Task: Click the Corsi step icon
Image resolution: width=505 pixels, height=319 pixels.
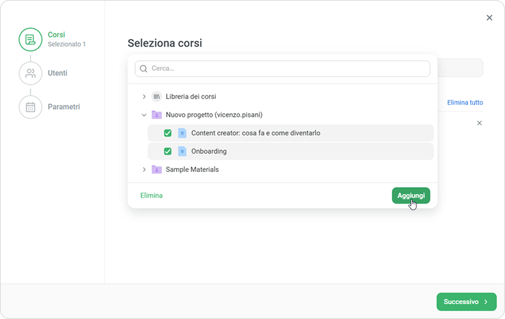Action: click(x=30, y=40)
